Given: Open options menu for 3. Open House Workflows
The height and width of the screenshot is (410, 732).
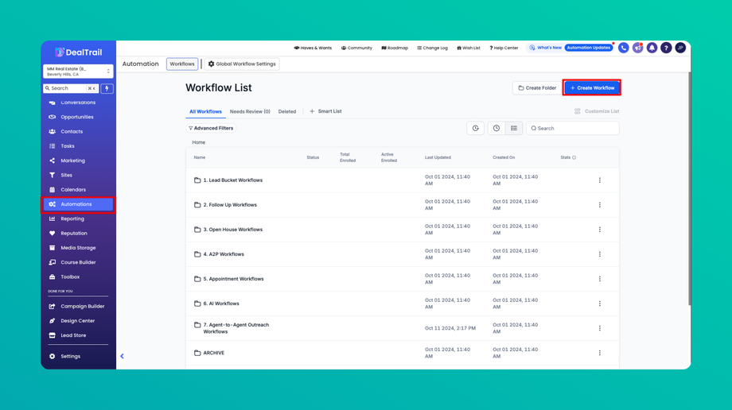Looking at the screenshot, I should (600, 230).
